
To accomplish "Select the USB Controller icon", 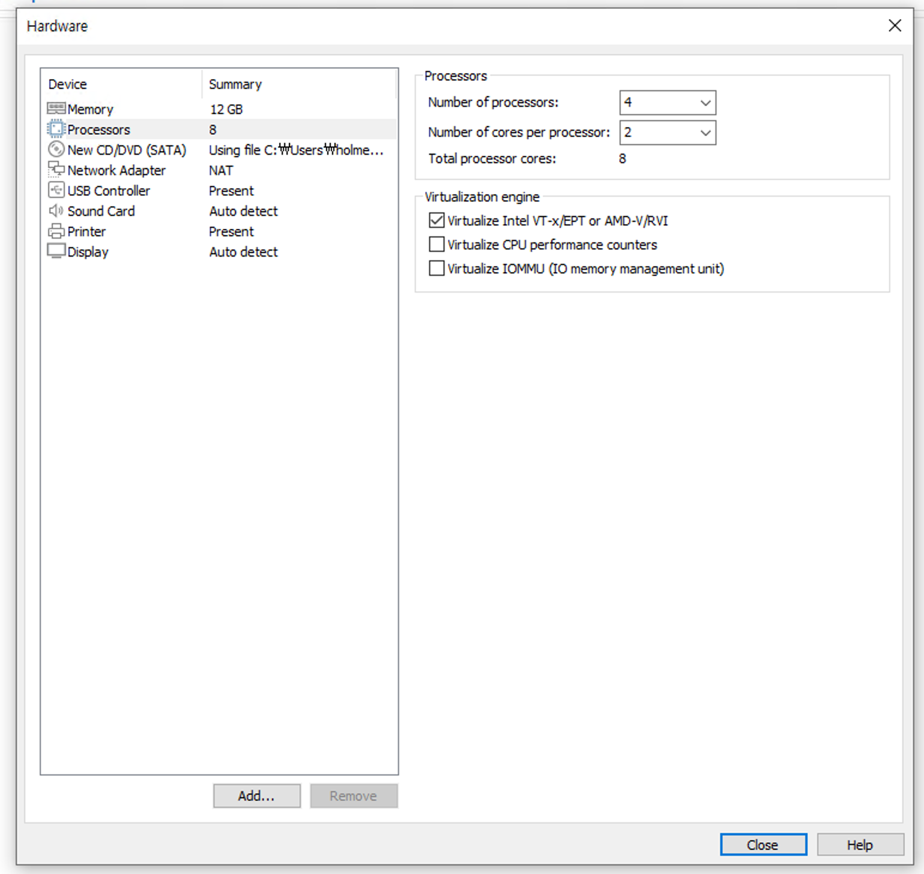I will coord(56,190).
